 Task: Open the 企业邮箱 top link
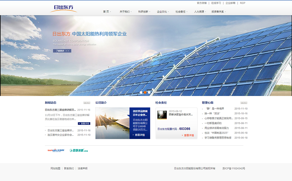[230, 3]
